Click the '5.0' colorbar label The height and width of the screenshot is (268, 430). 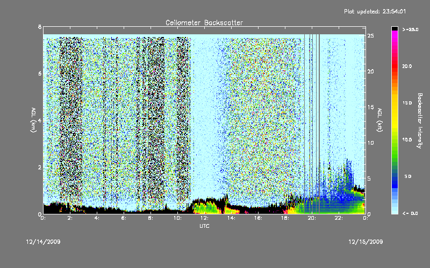coord(408,176)
